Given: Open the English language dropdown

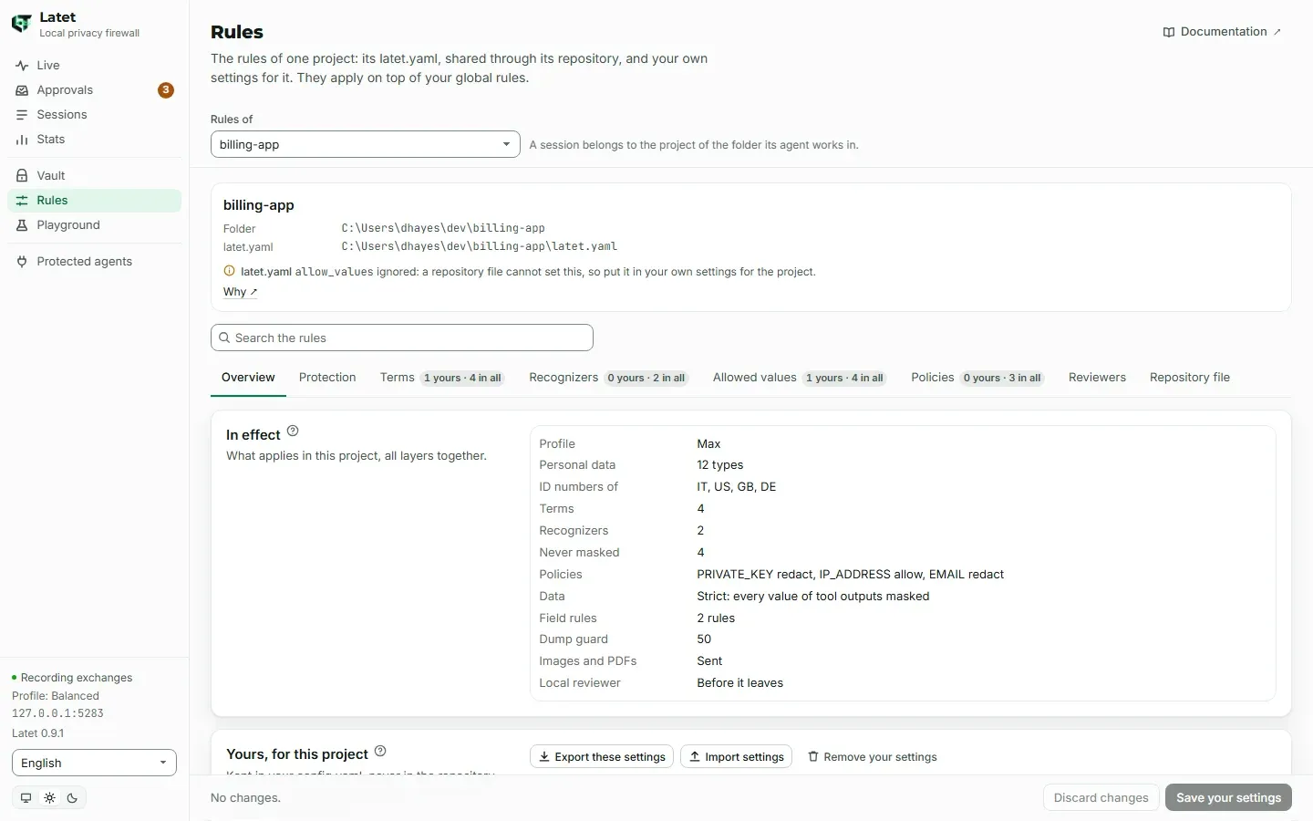Looking at the screenshot, I should coord(94,763).
